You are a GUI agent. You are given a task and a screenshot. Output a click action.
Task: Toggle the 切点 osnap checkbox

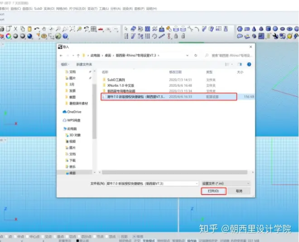pyautogui.click(x=67, y=237)
